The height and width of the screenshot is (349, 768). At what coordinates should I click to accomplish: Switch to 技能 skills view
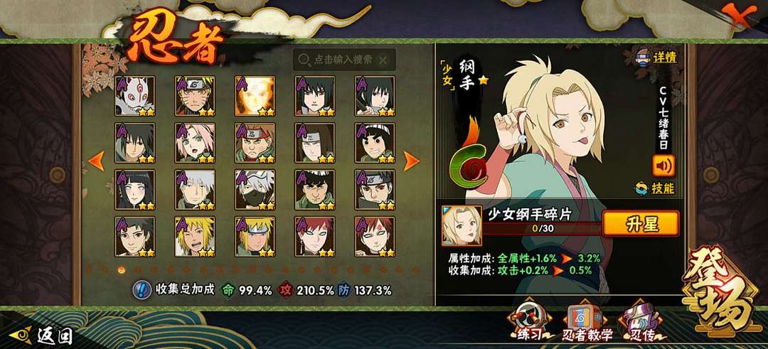[x=655, y=188]
